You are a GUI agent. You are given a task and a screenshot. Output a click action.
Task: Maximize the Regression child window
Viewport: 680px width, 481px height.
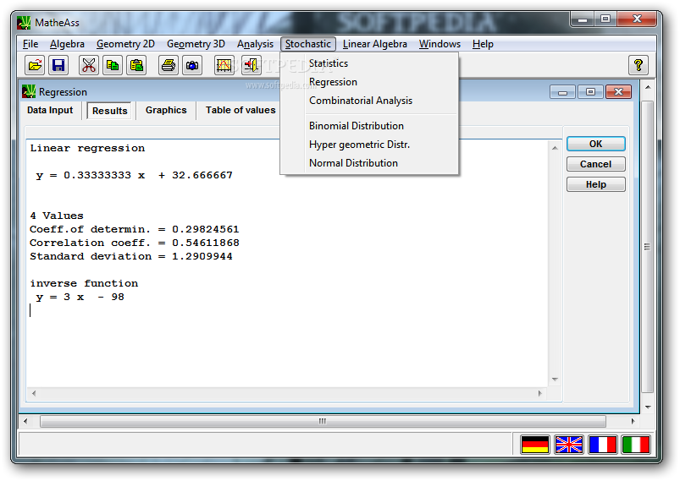[x=590, y=92]
